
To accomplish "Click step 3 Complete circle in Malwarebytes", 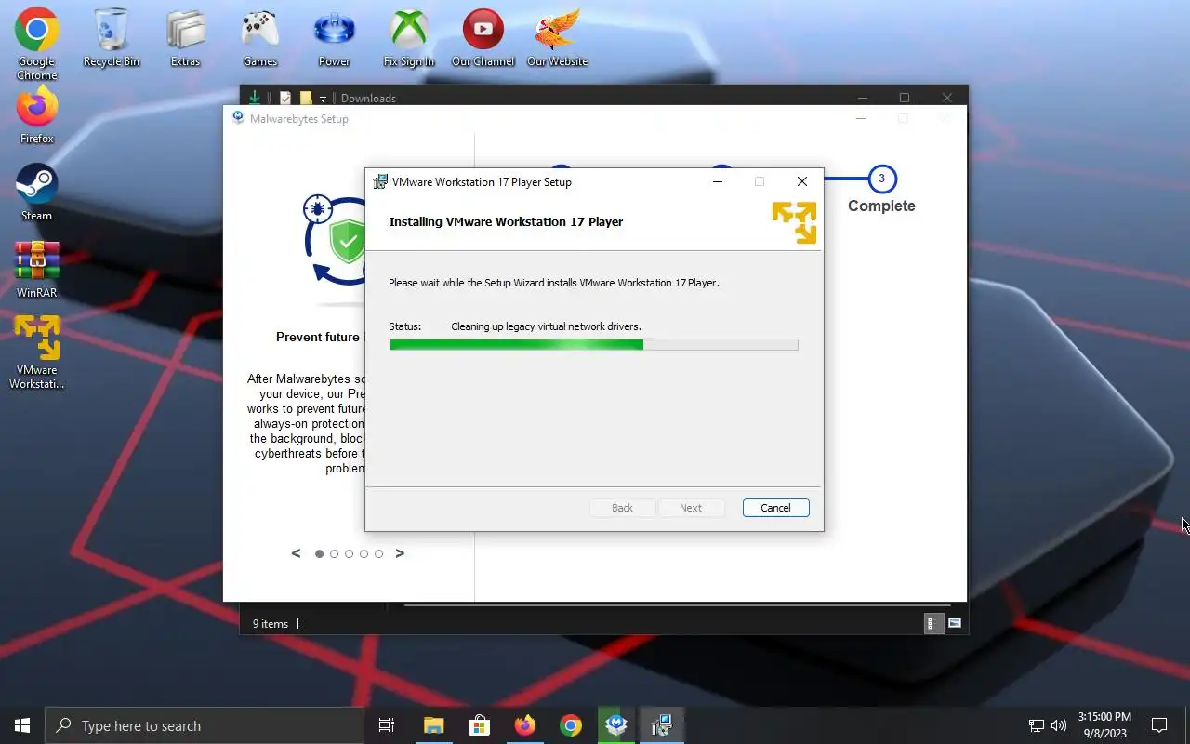I will point(881,179).
